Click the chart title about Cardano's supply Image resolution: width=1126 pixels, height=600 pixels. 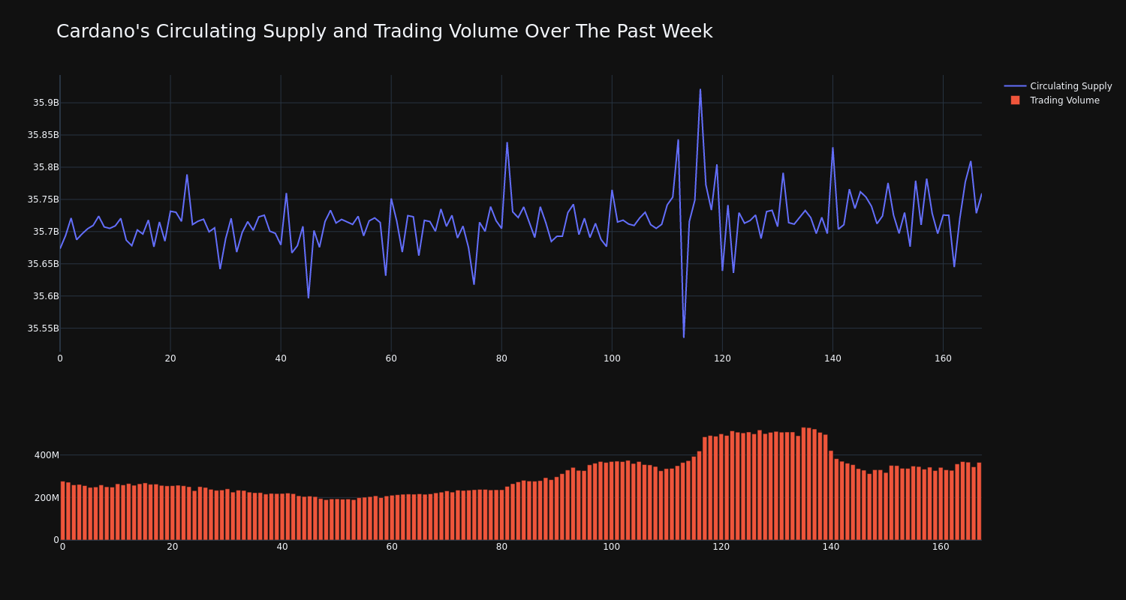pos(384,31)
